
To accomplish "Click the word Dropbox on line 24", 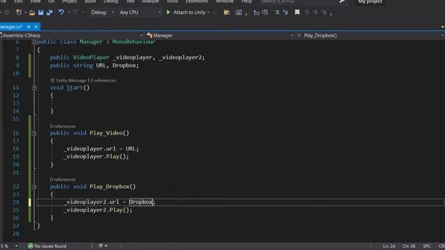I will 140,202.
